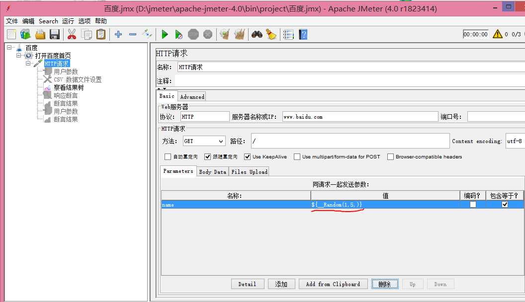Click the 端口号 port field
The image size is (525, 302).
point(496,117)
